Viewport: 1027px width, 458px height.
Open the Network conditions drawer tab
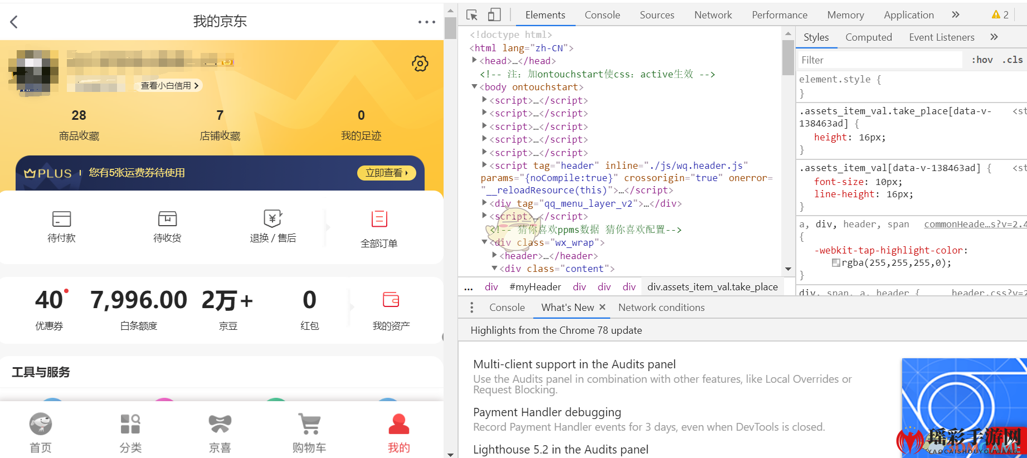click(661, 308)
